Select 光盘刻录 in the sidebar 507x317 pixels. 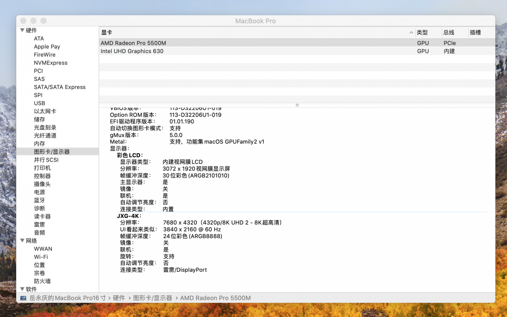coord(45,127)
